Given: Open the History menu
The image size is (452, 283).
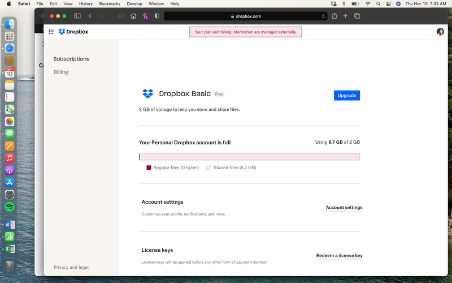Looking at the screenshot, I should [x=86, y=3].
